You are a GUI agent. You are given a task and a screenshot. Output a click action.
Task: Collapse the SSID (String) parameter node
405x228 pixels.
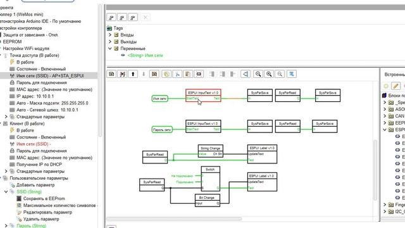tap(6, 191)
